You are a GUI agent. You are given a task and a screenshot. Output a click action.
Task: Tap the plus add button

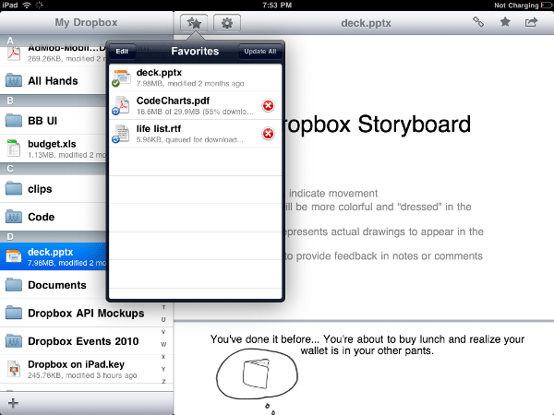point(13,403)
